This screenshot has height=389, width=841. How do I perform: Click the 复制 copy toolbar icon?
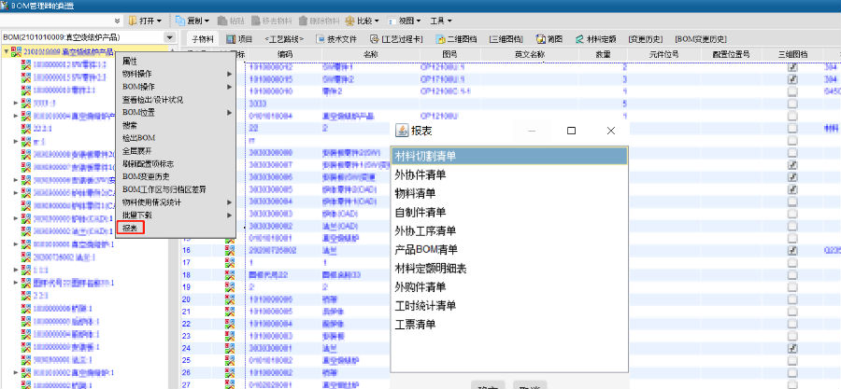pos(180,21)
